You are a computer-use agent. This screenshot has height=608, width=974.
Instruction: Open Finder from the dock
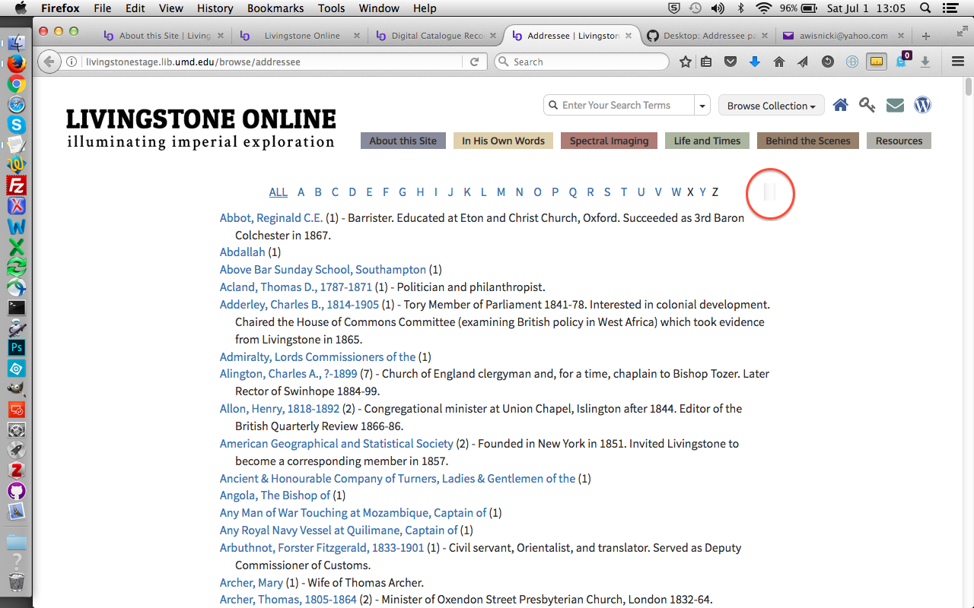point(17,44)
